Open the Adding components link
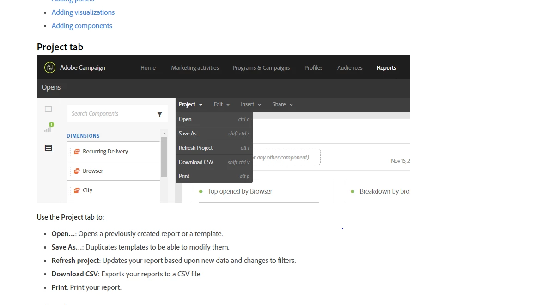The width and height of the screenshot is (553, 305). pos(82,26)
